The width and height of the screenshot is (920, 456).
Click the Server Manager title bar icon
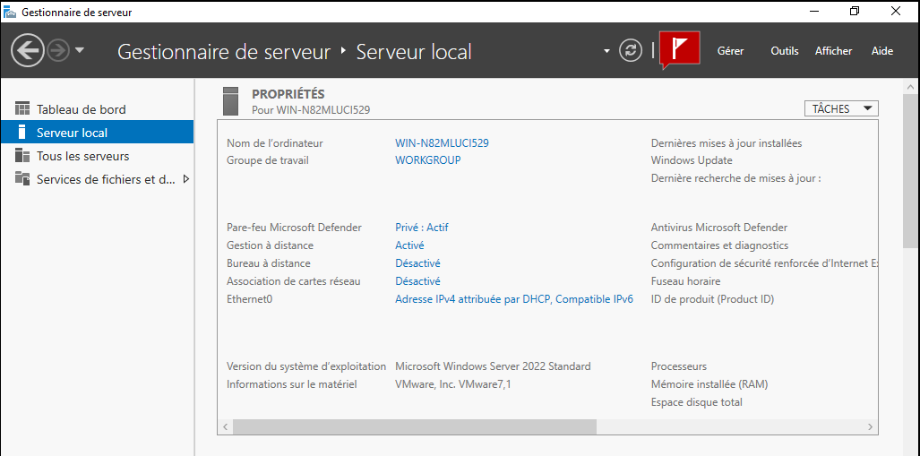[x=10, y=12]
